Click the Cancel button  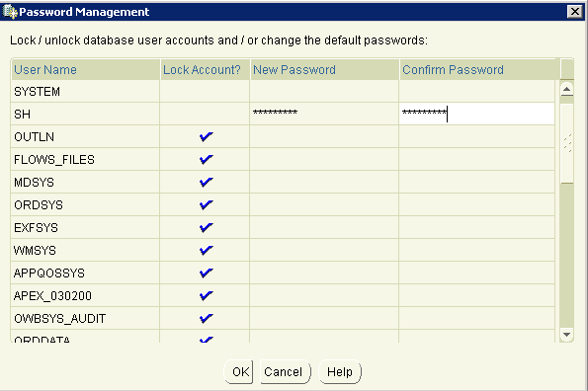[x=285, y=372]
